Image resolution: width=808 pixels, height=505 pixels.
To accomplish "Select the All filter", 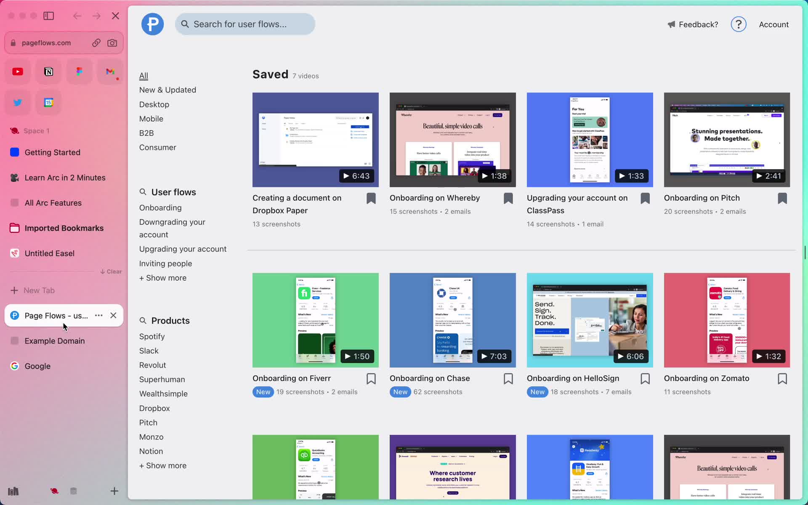I will 144,76.
